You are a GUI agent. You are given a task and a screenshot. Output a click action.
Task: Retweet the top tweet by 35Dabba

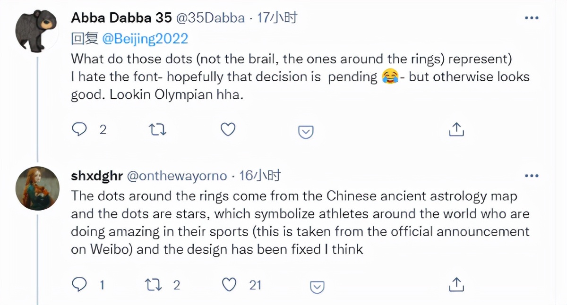click(x=157, y=129)
